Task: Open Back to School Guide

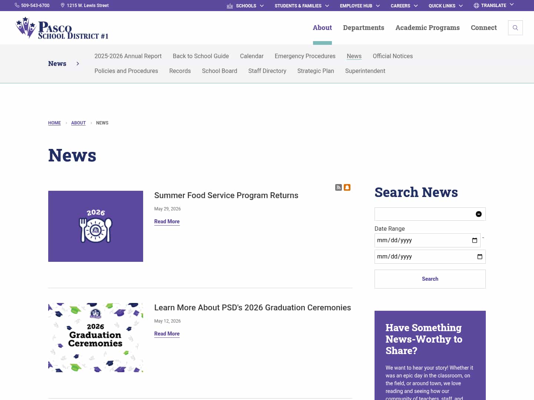Action: pyautogui.click(x=201, y=56)
